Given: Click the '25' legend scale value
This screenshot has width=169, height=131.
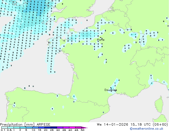Looking at the screenshot, I should 52,130.
